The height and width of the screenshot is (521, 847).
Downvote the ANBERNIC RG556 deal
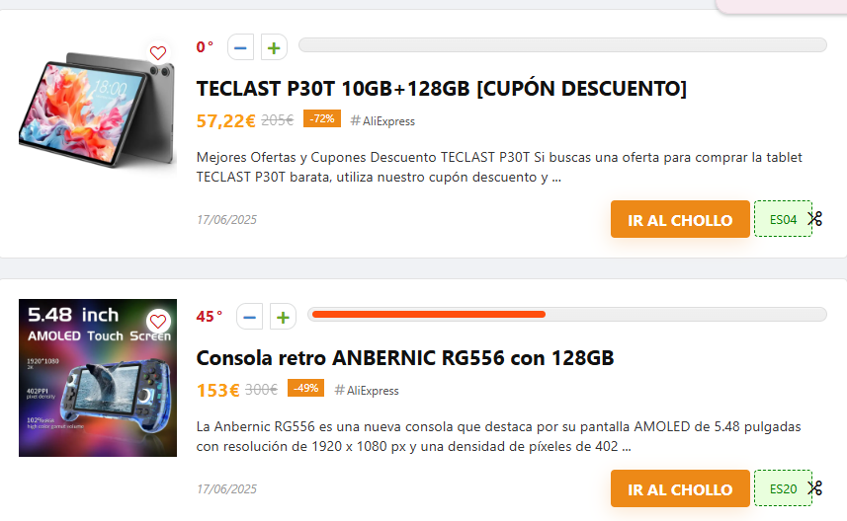click(x=250, y=317)
